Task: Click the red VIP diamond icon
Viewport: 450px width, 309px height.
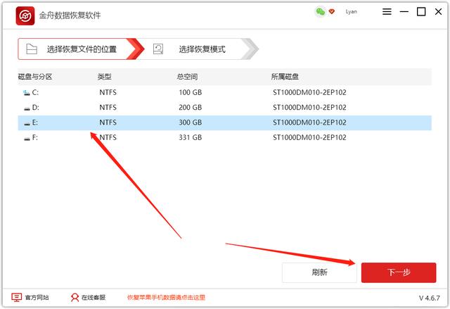Action: click(x=332, y=12)
